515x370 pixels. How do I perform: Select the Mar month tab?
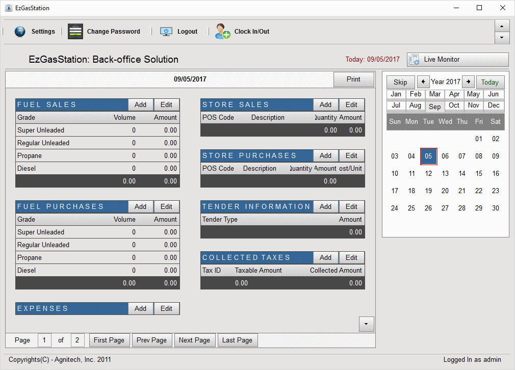(435, 94)
